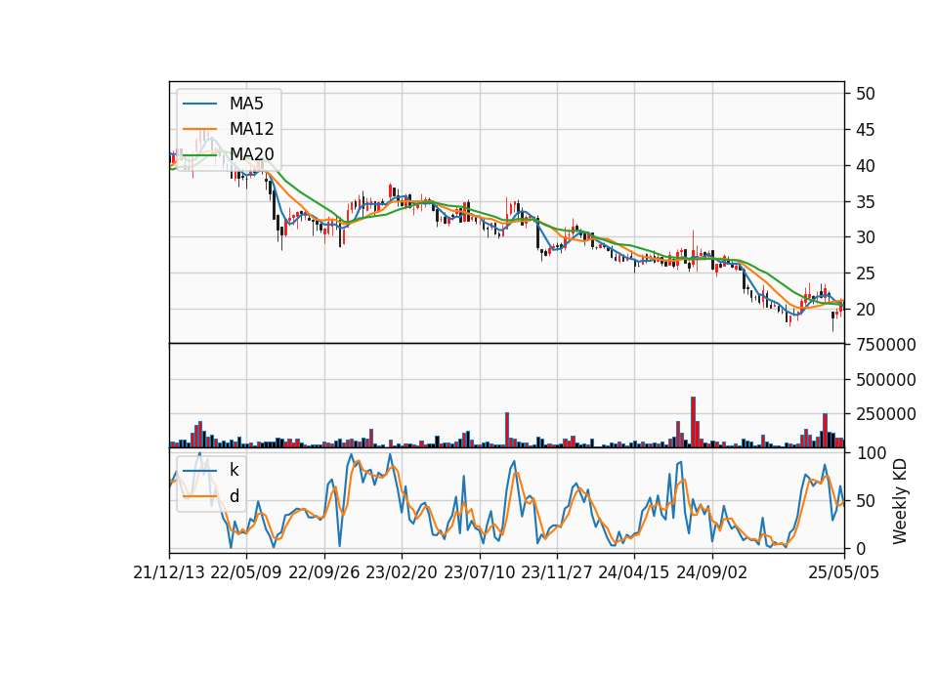Image resolution: width=938 pixels, height=674 pixels.
Task: Click the volume axis value 250000
Action: [886, 414]
